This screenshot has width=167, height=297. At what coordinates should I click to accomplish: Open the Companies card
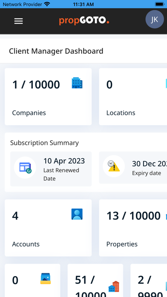point(48,96)
